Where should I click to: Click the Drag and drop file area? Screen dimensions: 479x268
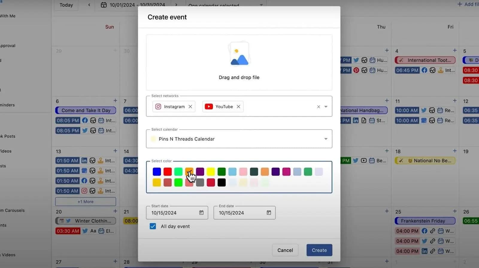(x=239, y=63)
